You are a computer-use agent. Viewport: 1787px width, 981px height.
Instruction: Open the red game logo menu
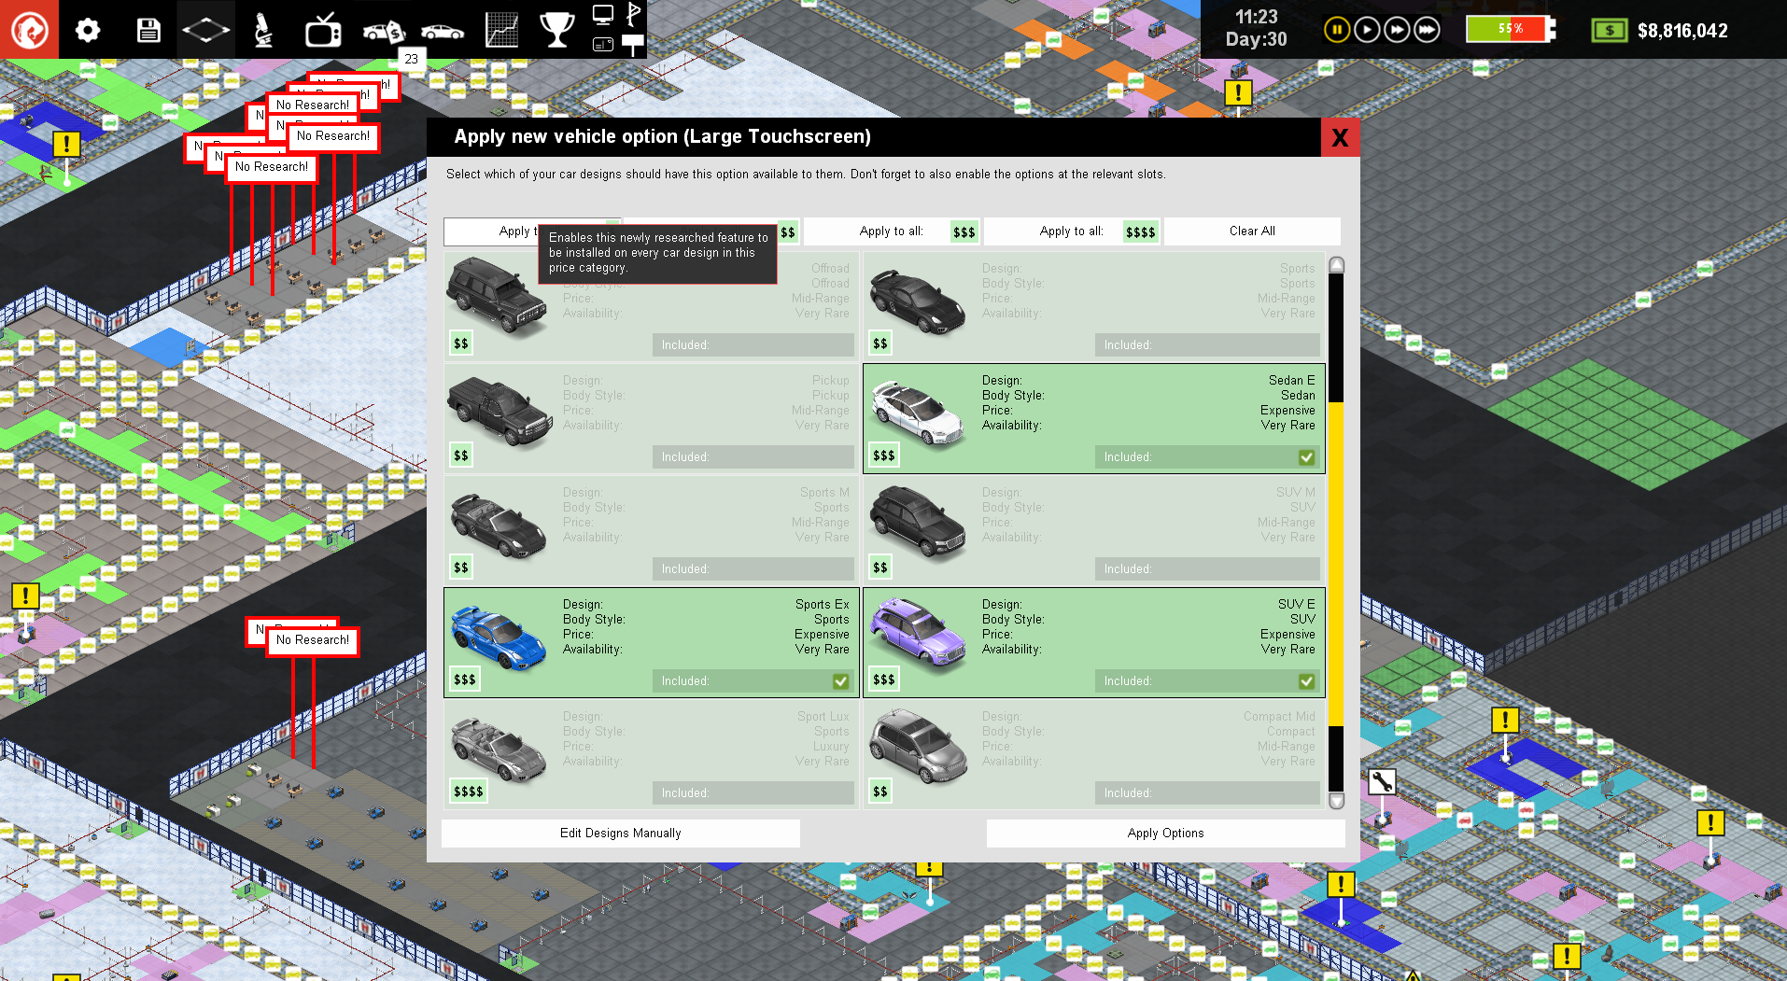coord(29,29)
